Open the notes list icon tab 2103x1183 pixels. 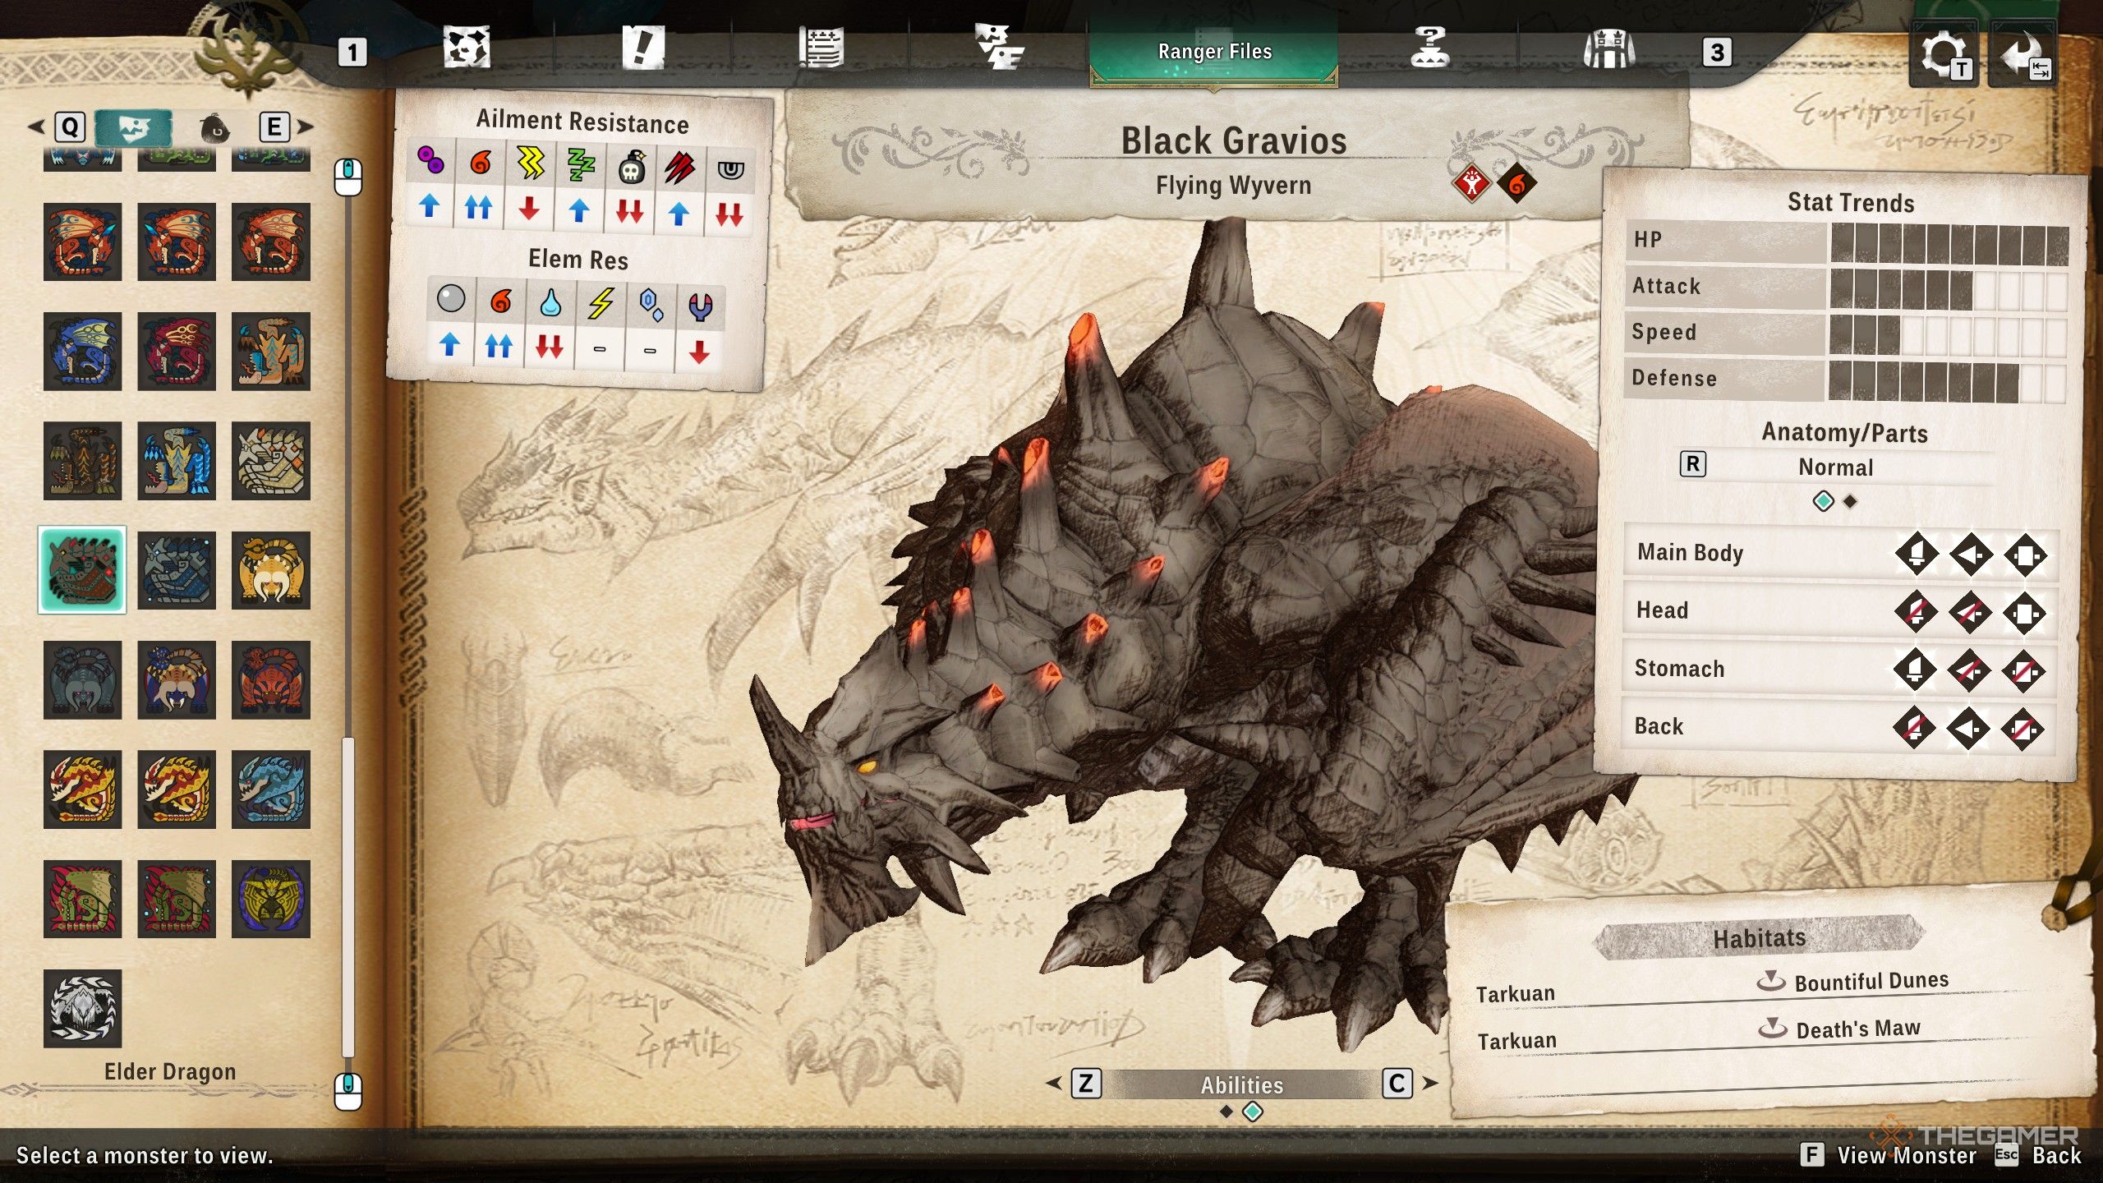pos(821,48)
